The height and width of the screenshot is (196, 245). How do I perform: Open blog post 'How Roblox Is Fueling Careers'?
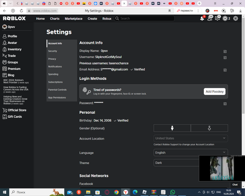tap(16, 90)
